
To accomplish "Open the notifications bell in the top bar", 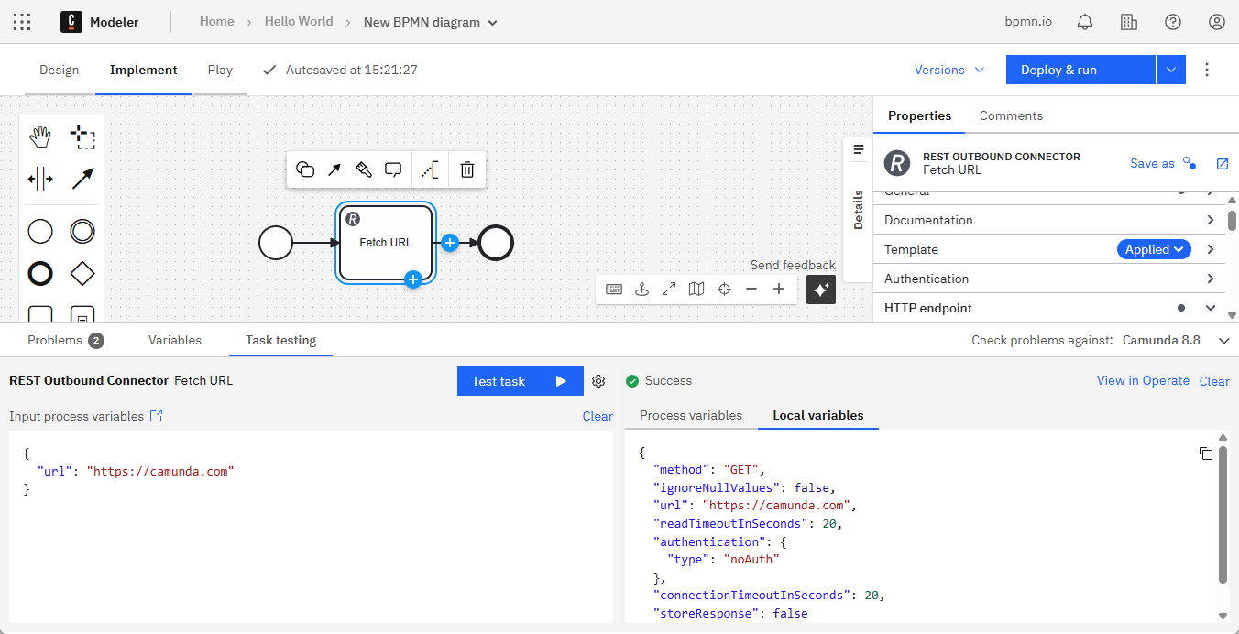I will tap(1084, 21).
